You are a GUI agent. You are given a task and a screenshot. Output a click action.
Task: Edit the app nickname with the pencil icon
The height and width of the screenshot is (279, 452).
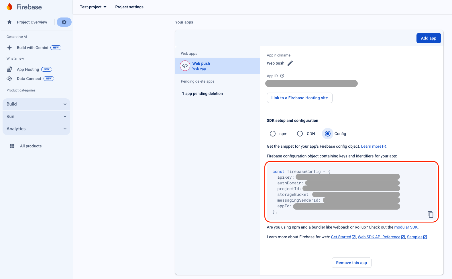point(290,63)
